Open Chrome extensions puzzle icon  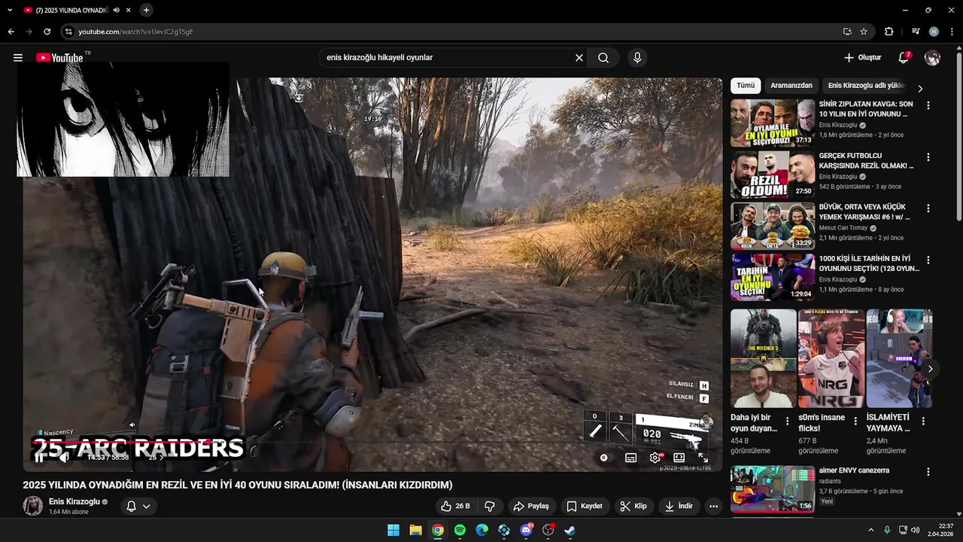point(889,32)
